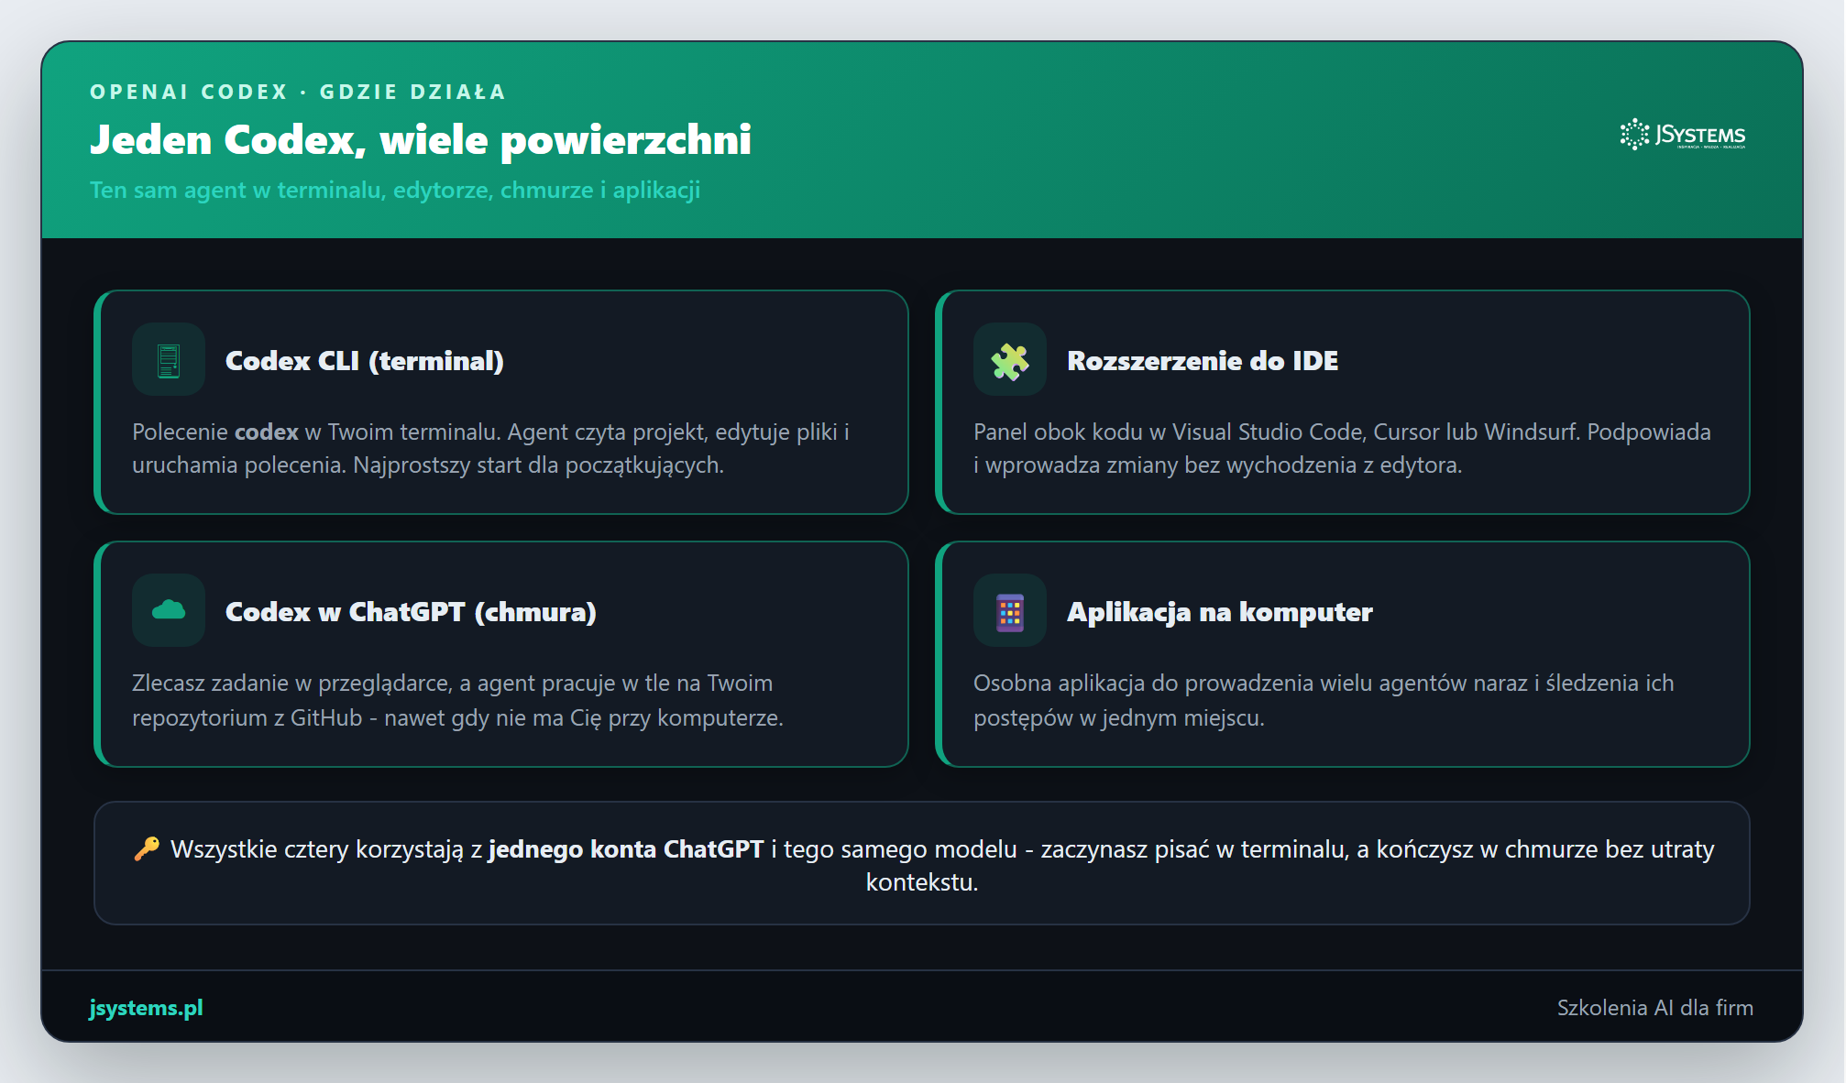Click the terminal icon on Codex CLI card
Image resolution: width=1846 pixels, height=1083 pixels.
(x=169, y=360)
